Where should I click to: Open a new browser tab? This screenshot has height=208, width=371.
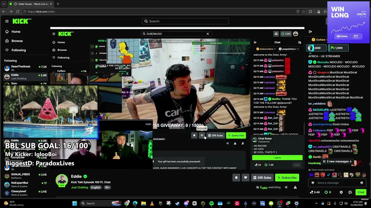pyautogui.click(x=58, y=4)
